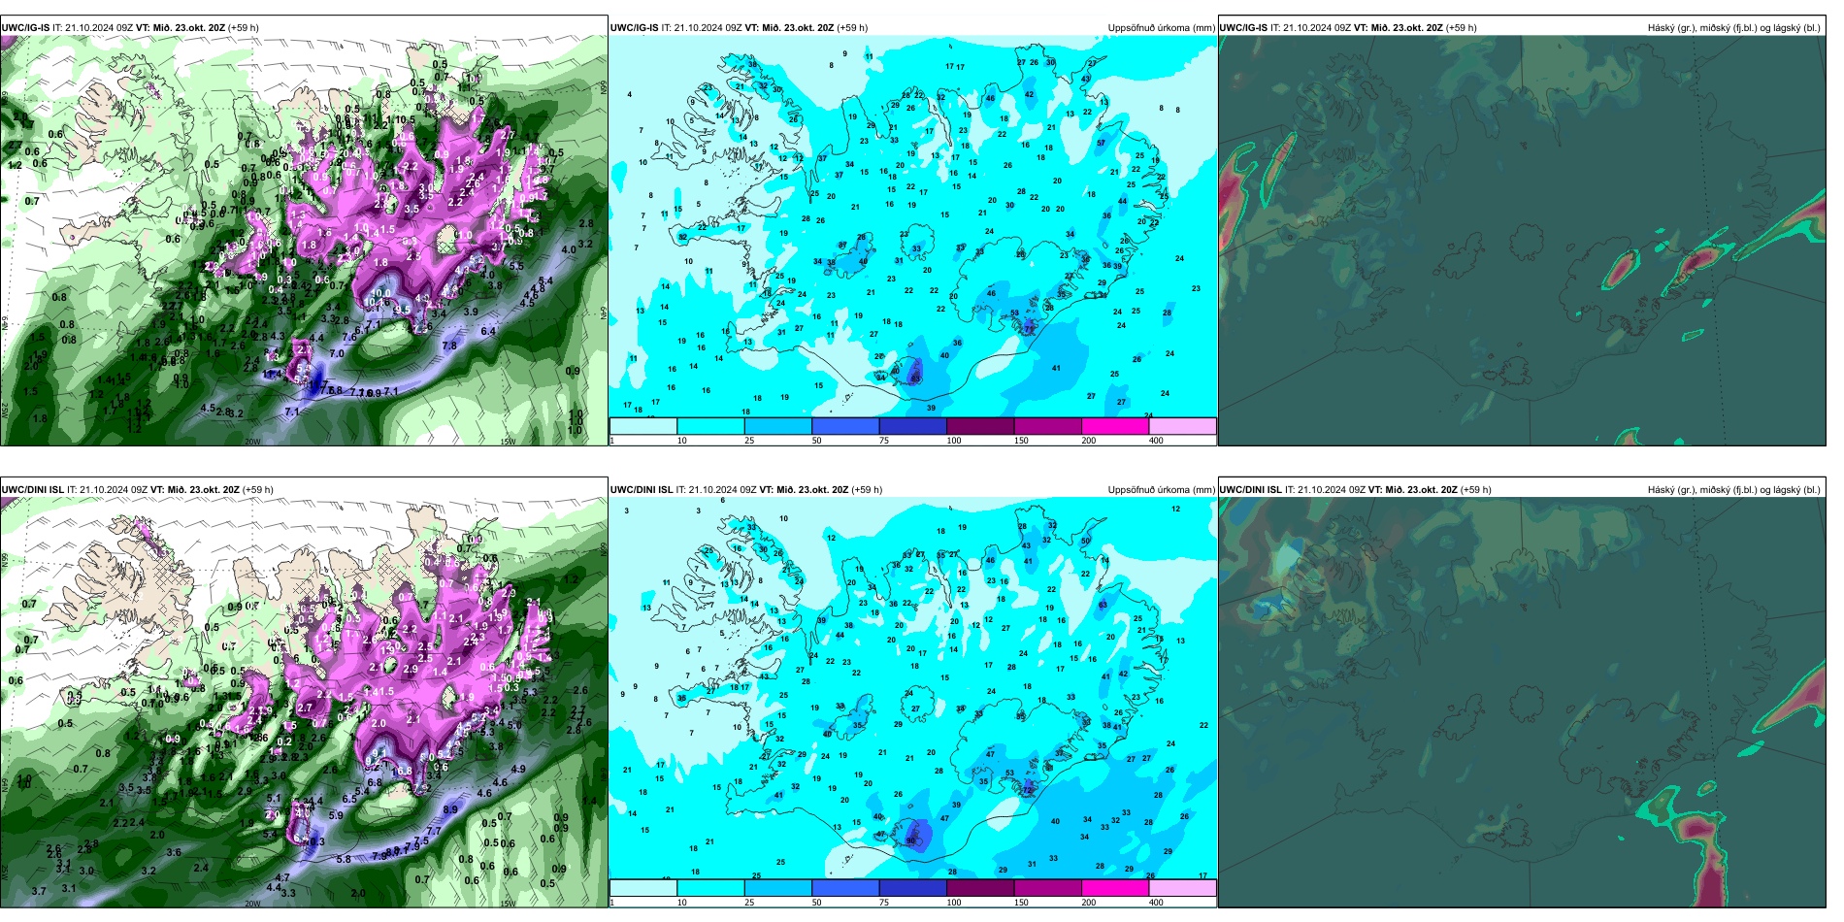The height and width of the screenshot is (922, 1844).
Task: Open the UWC/IG-IS accumulated precipitation map panel
Action: coord(912,227)
